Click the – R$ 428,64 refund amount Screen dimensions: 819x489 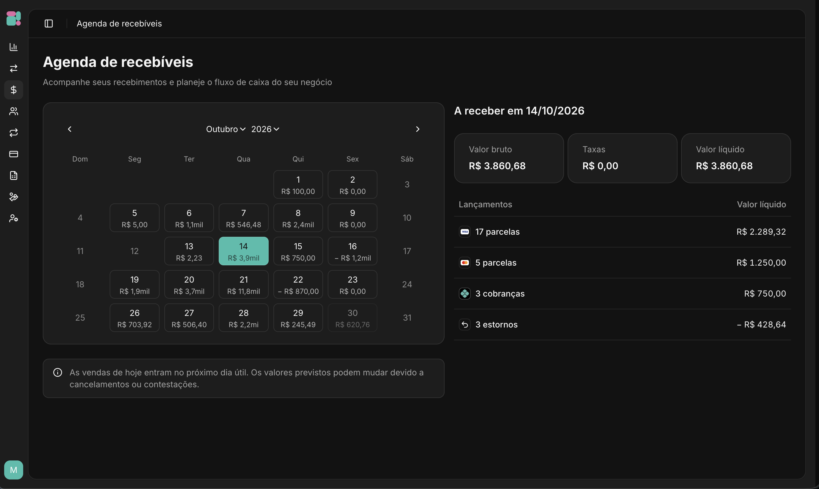point(761,325)
